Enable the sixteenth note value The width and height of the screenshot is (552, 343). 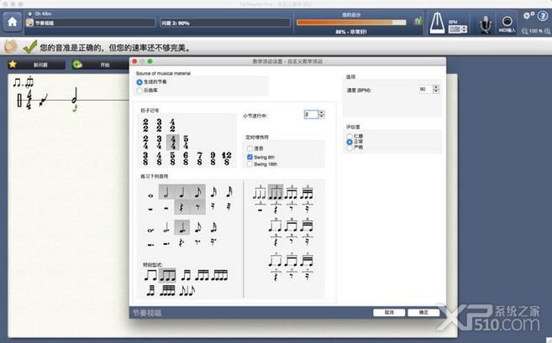[213, 192]
